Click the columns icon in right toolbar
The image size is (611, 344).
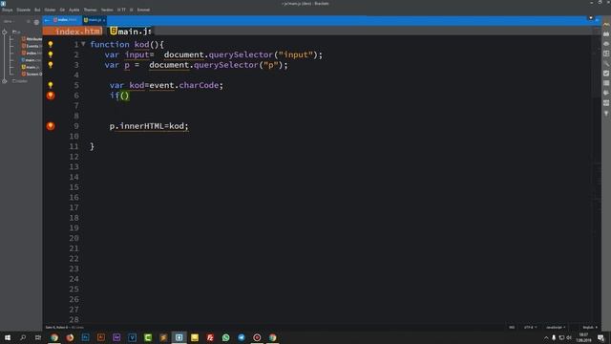606,83
